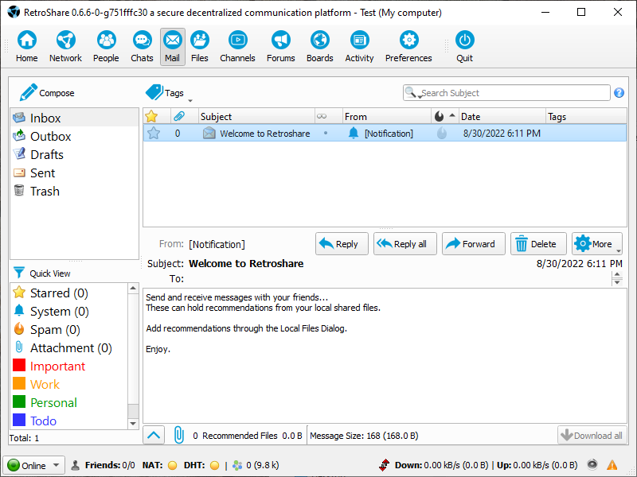Viewport: 637px width, 477px height.
Task: Open the Trash folder
Action: (x=45, y=192)
